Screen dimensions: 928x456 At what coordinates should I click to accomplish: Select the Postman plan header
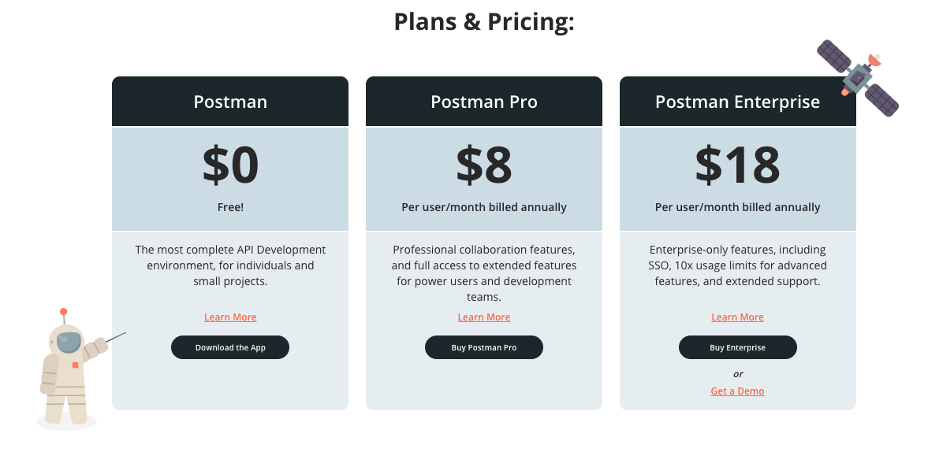[x=230, y=102]
